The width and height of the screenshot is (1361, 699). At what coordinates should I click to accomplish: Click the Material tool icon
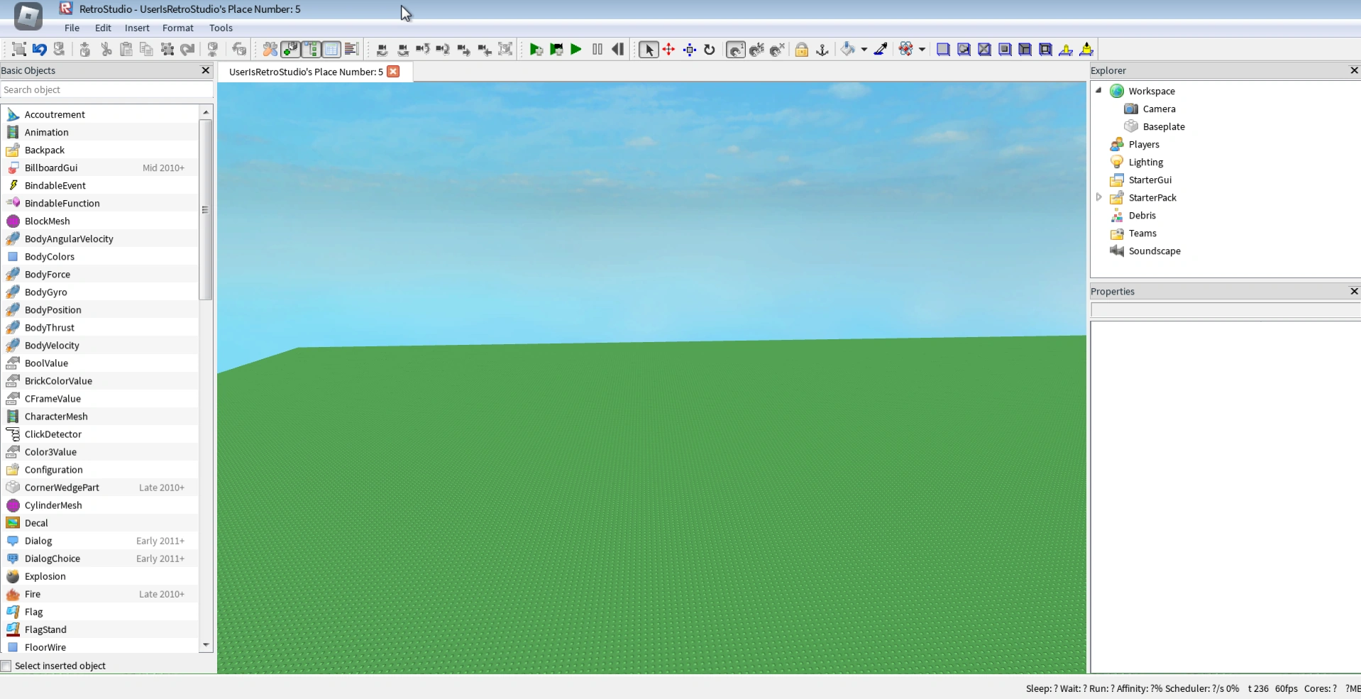905,49
